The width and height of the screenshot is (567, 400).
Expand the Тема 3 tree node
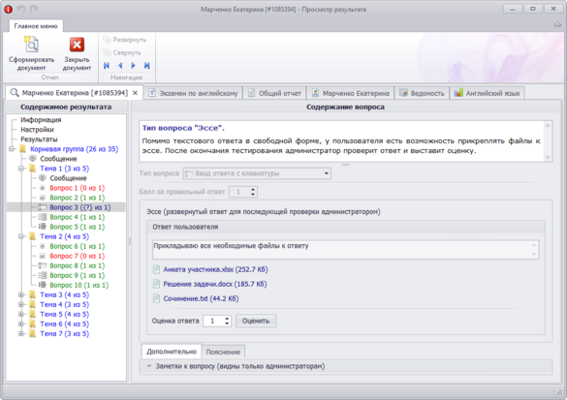coord(21,294)
